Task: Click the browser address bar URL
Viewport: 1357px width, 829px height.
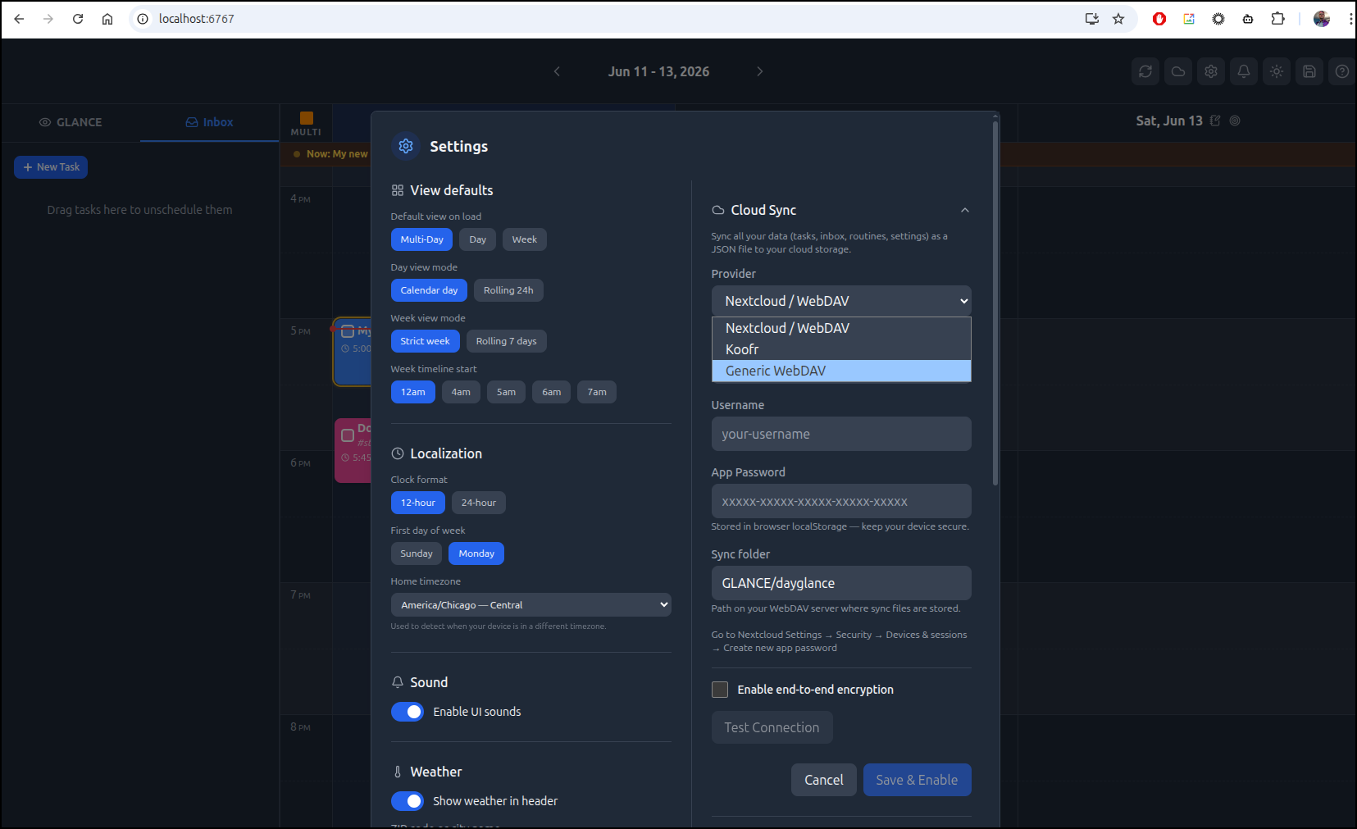Action: tap(197, 19)
